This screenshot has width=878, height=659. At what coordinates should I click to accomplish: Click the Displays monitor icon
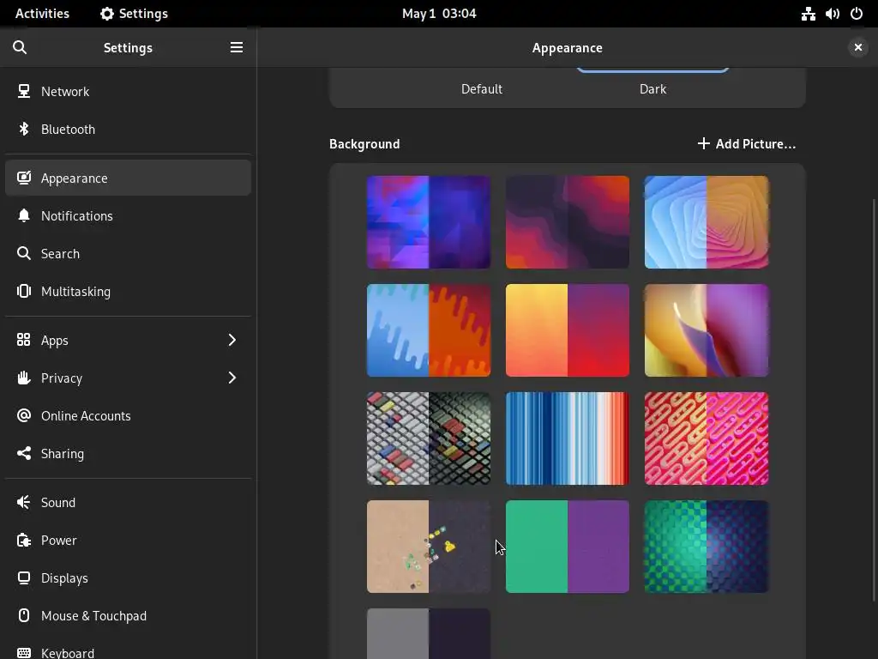tap(23, 577)
